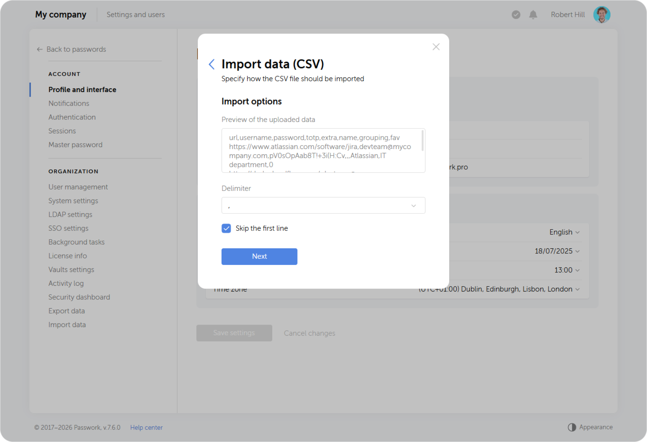Screen dimensions: 647x442
Task: Open Robert Hill's avatar menu
Action: (x=601, y=14)
